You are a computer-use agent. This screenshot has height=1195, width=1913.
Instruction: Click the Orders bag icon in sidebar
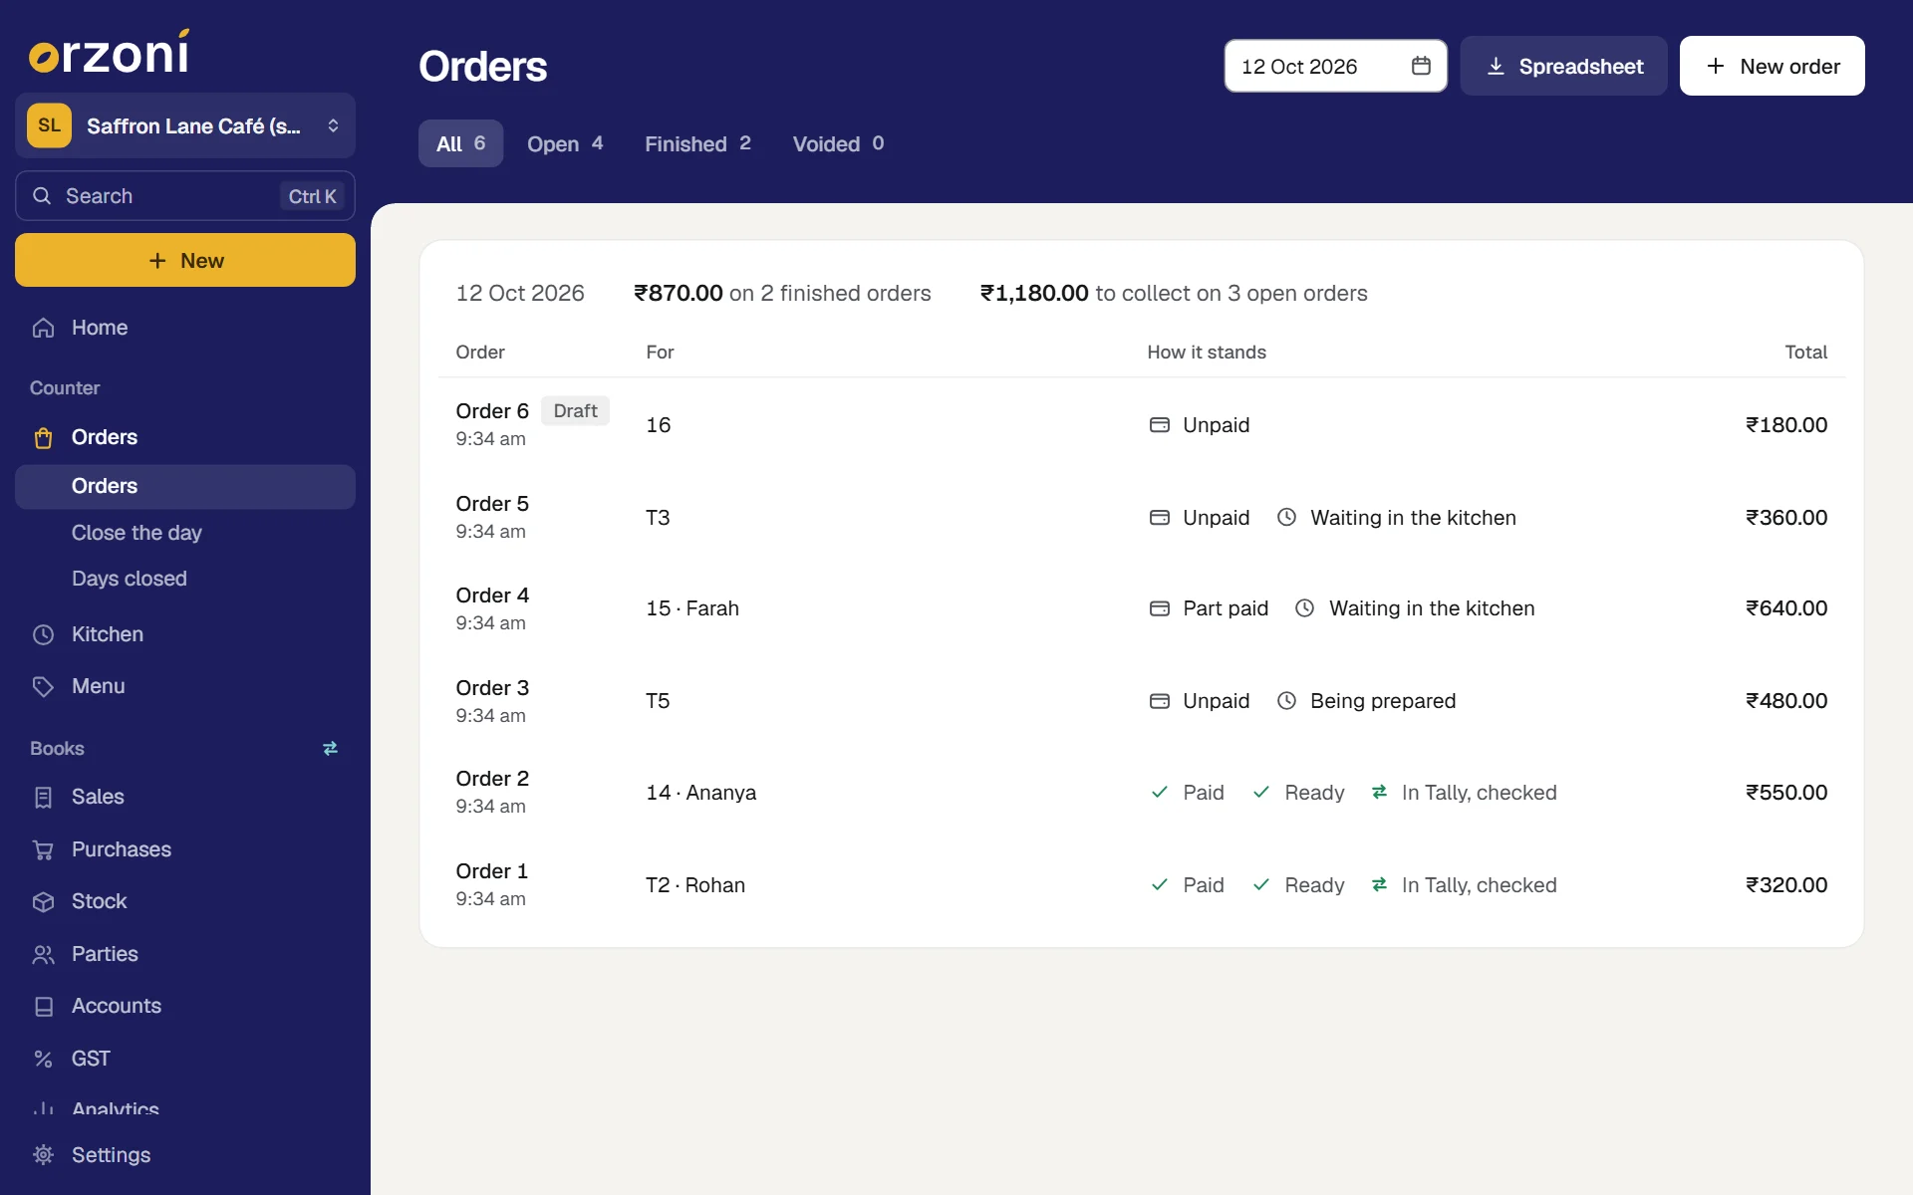(43, 438)
